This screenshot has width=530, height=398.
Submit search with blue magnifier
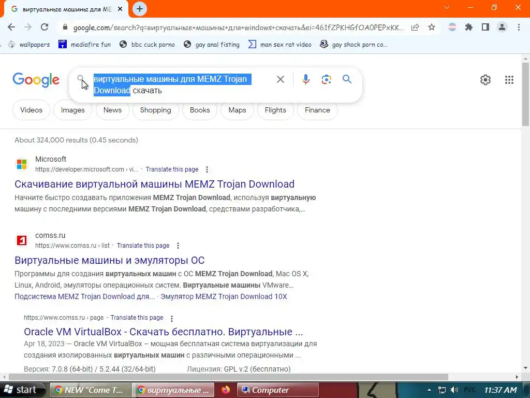pyautogui.click(x=347, y=79)
